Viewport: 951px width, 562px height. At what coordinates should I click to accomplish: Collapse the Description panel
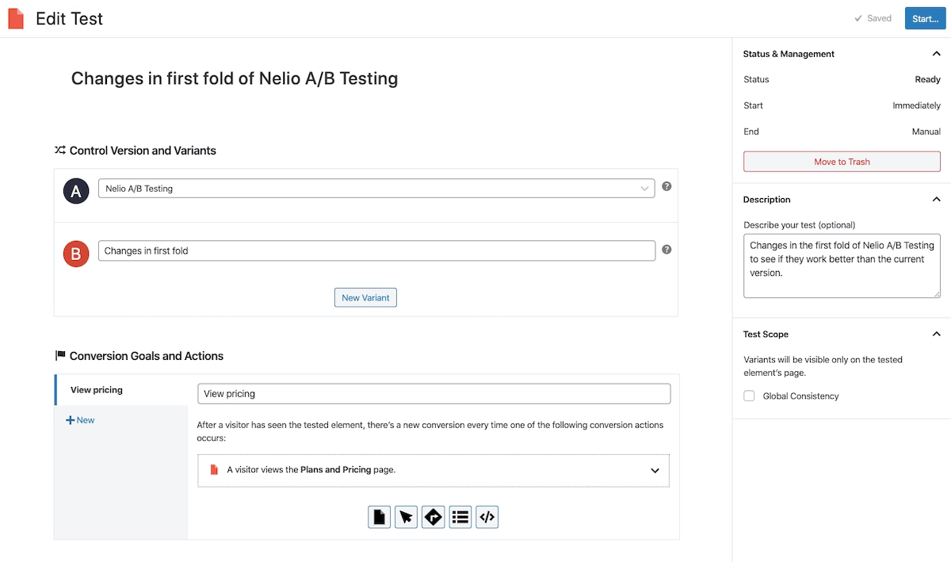936,200
